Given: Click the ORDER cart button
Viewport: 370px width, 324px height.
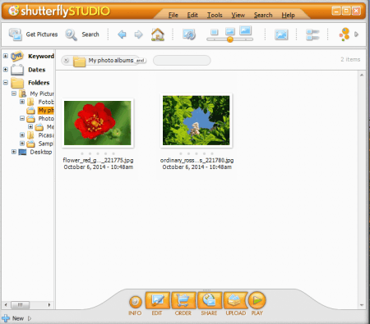Looking at the screenshot, I should point(183,300).
